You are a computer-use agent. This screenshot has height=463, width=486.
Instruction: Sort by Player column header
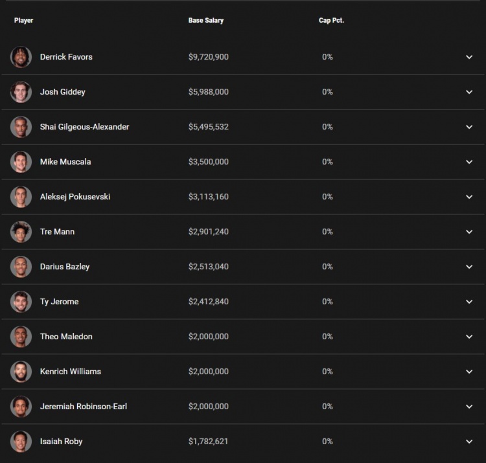(23, 21)
